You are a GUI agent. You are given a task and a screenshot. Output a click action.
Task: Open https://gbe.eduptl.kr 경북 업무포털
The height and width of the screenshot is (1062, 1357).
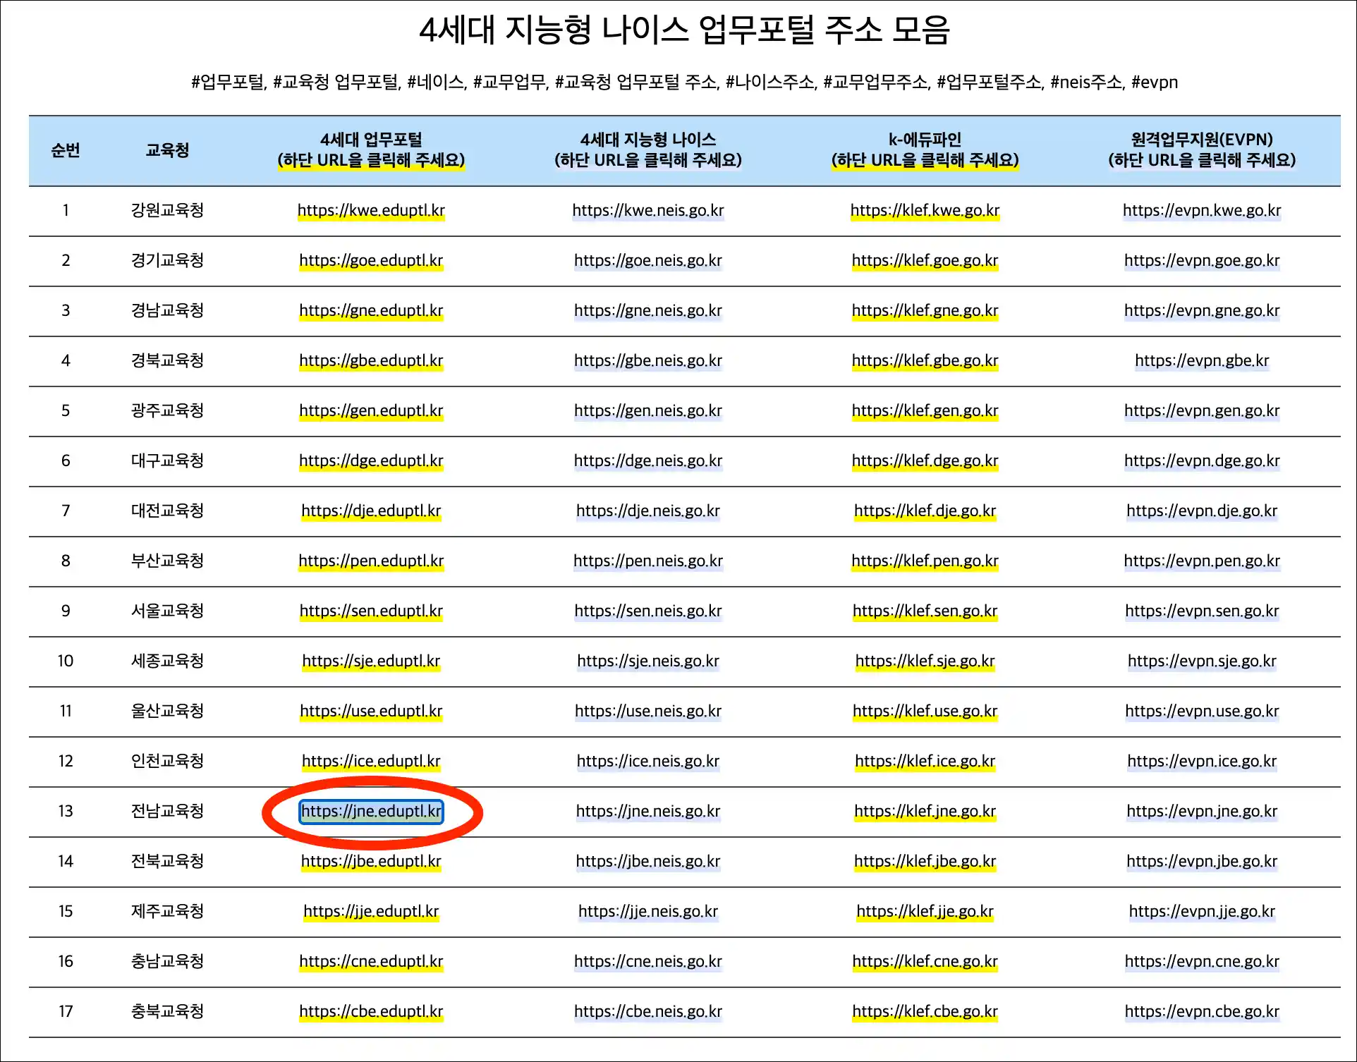tap(371, 360)
